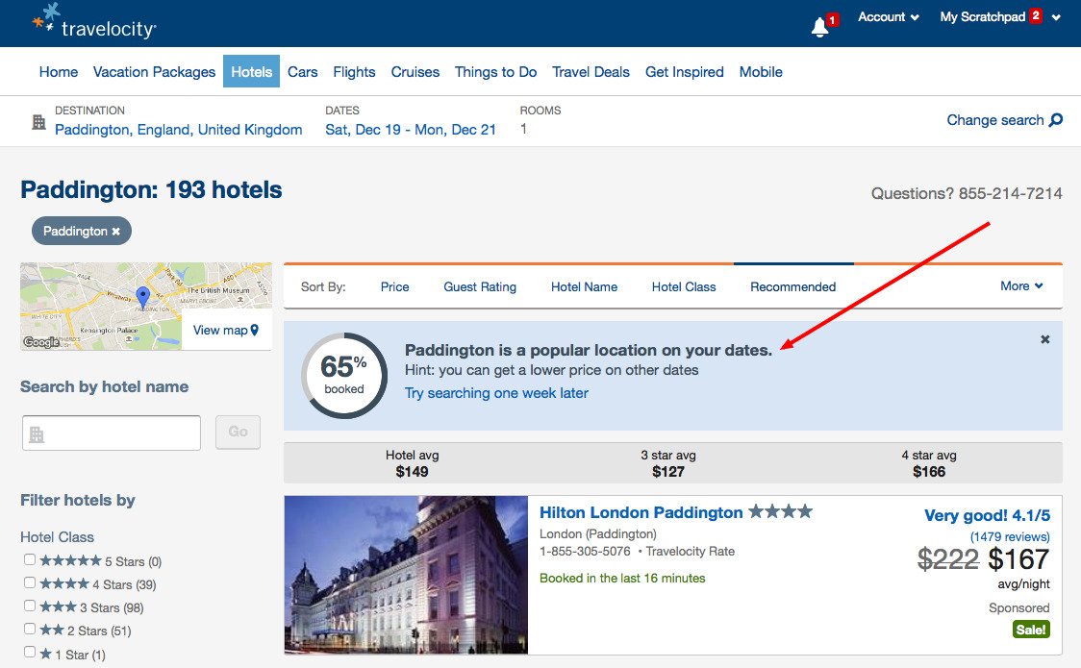Click the View map link
This screenshot has height=668, width=1081.
pos(220,331)
